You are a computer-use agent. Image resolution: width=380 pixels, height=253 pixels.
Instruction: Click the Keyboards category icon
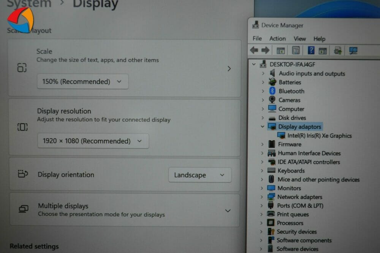(271, 170)
